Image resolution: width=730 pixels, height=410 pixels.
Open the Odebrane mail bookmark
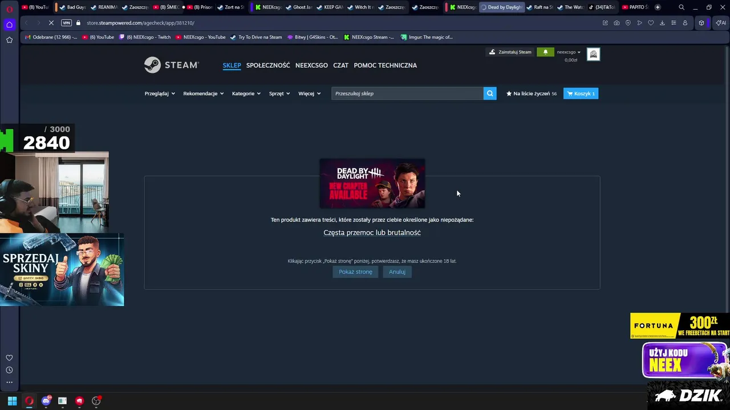pyautogui.click(x=51, y=37)
